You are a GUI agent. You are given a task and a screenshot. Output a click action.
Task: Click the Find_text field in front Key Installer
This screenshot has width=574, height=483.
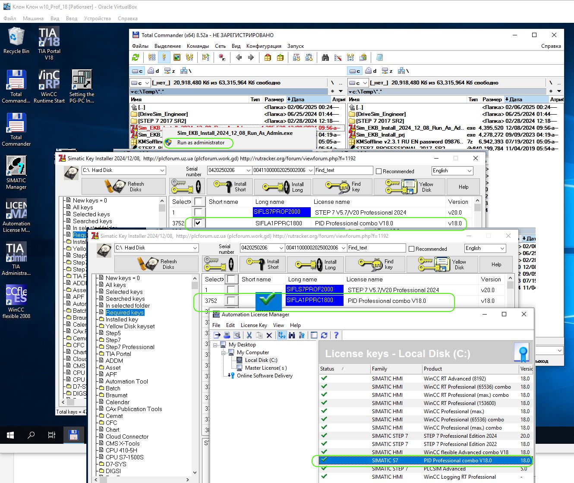(376, 248)
